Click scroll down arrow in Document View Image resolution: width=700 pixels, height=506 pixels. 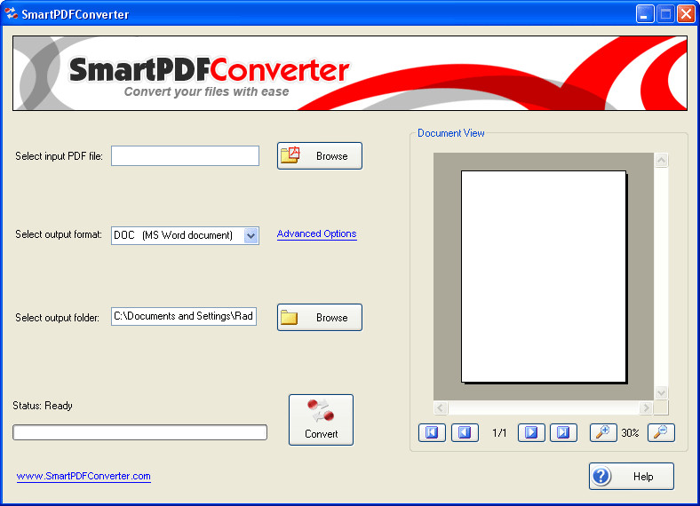[661, 392]
